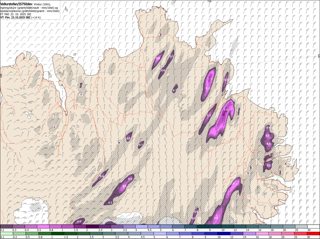Pick the lower scale 9 royal blue swatch
Viewport: 320px width, 239px height.
click(x=211, y=234)
